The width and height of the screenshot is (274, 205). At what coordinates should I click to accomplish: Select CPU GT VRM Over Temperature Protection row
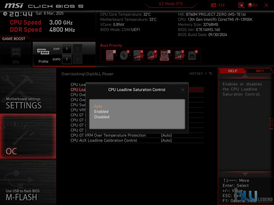[137, 135]
